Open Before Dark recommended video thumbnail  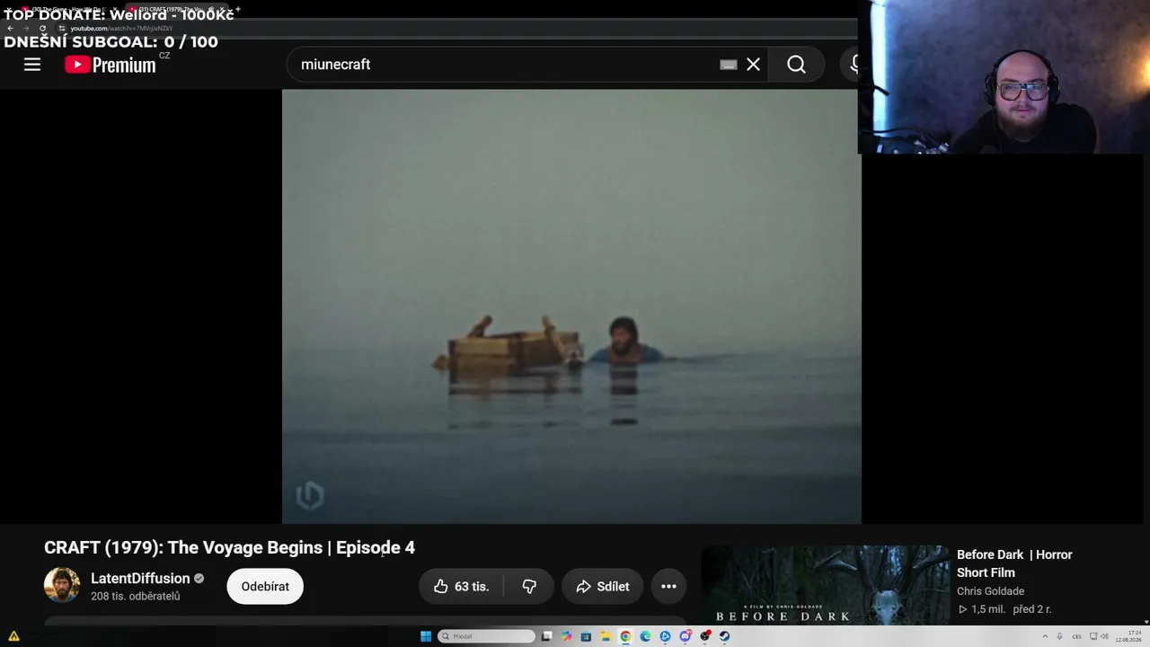pos(825,585)
